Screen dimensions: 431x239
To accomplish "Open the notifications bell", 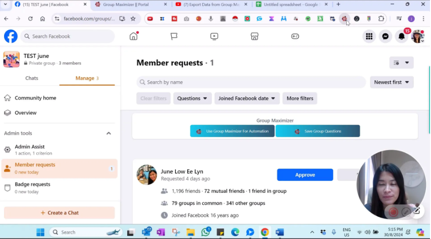I will (401, 36).
